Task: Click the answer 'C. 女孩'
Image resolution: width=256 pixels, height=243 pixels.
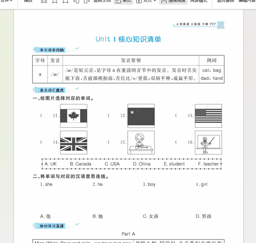Action: click(151, 216)
